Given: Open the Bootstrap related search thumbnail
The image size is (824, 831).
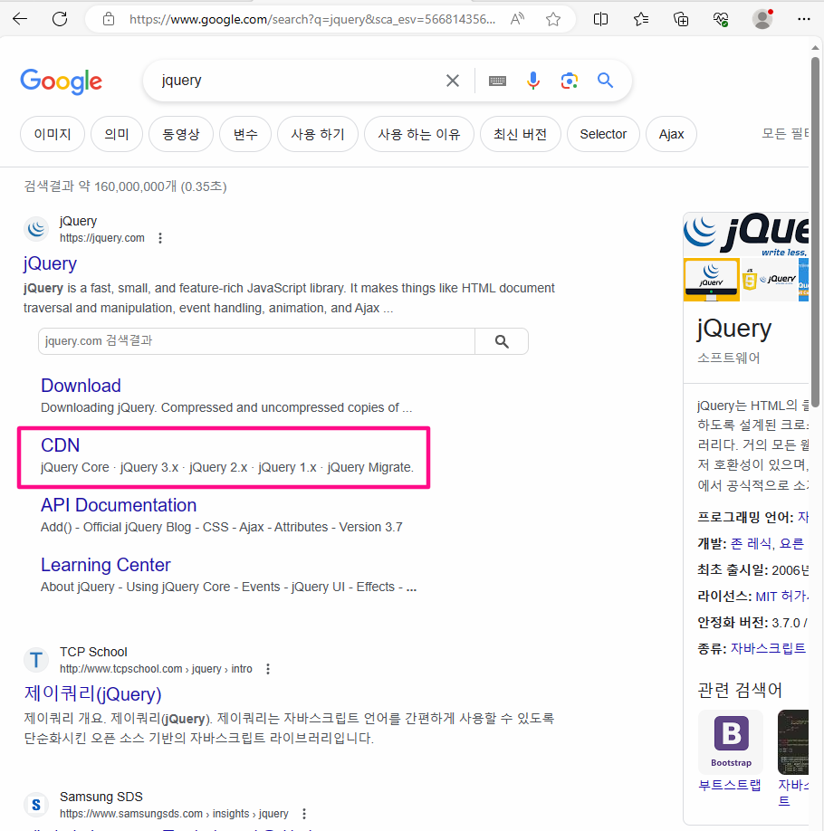Looking at the screenshot, I should coord(732,742).
